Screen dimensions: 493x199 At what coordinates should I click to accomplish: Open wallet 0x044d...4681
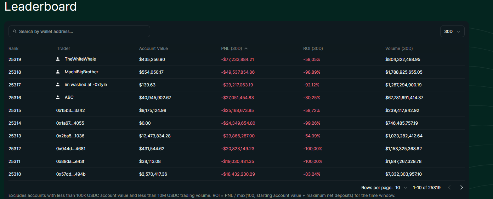pos(71,149)
